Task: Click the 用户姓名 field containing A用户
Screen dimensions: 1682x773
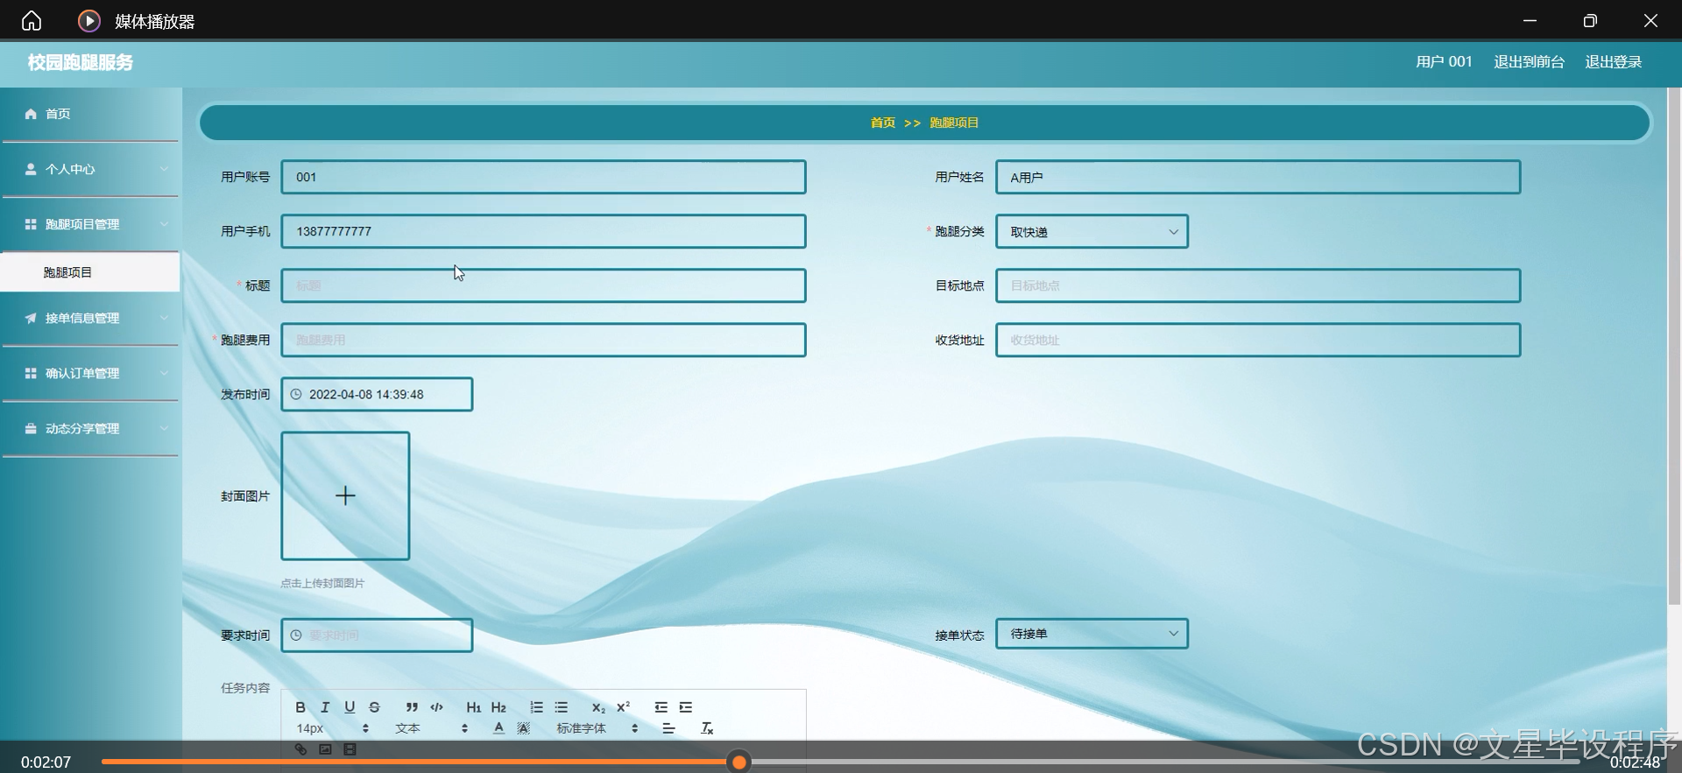Action: (1258, 177)
